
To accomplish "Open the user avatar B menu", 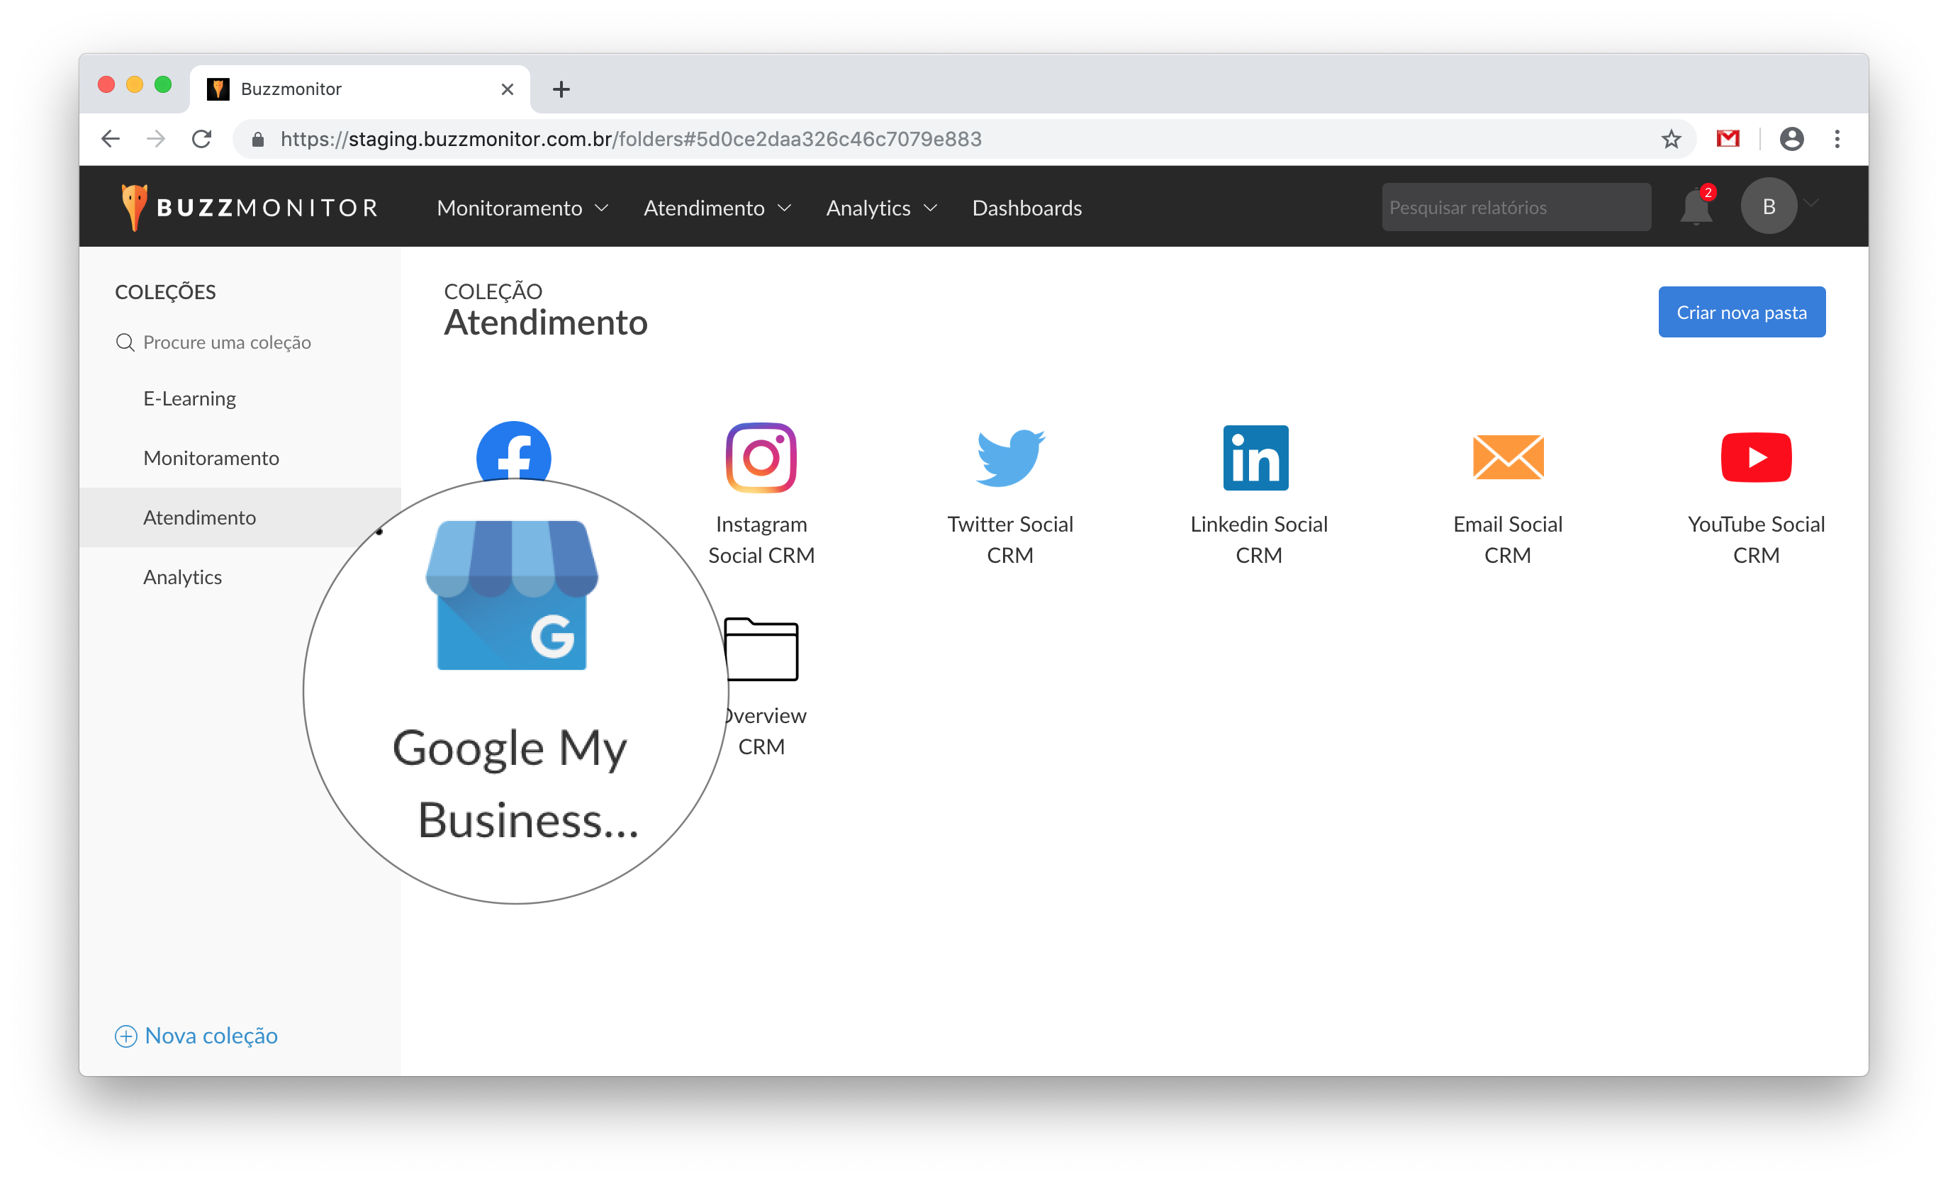I will click(x=1769, y=206).
